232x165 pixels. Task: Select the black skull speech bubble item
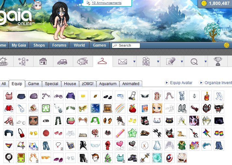(x=9, y=158)
